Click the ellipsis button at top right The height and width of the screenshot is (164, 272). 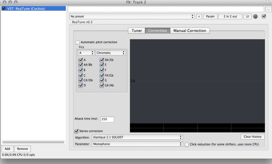click(x=268, y=9)
